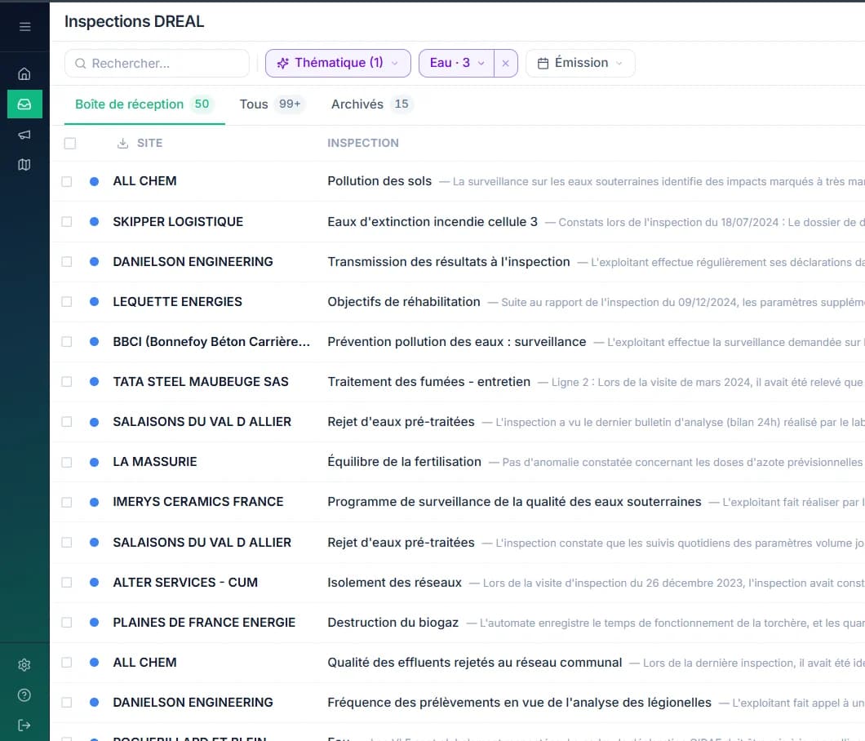Check the LEQUETTE ENERGIES row checkbox
The height and width of the screenshot is (741, 865).
click(x=67, y=302)
